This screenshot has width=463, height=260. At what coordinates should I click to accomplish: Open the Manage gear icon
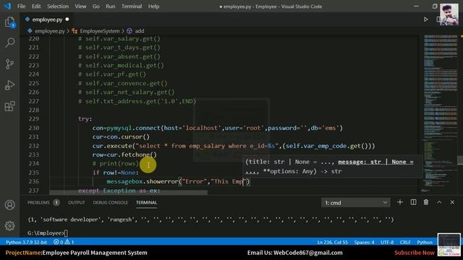(x=9, y=225)
